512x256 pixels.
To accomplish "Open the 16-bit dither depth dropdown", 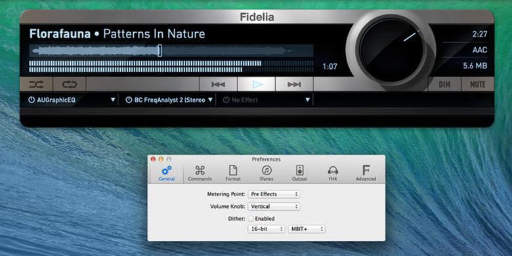I will click(x=267, y=229).
